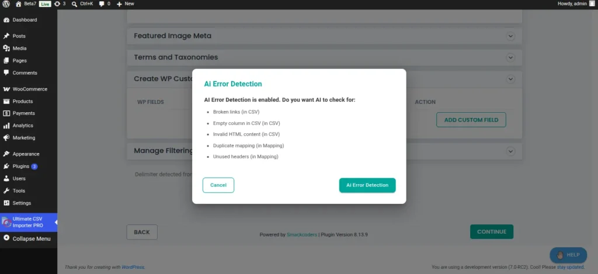Click the Plugin Version 8.13.9 text

345,235
